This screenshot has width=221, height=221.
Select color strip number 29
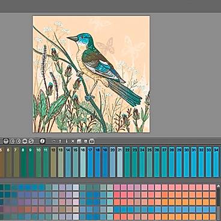coord(179,162)
